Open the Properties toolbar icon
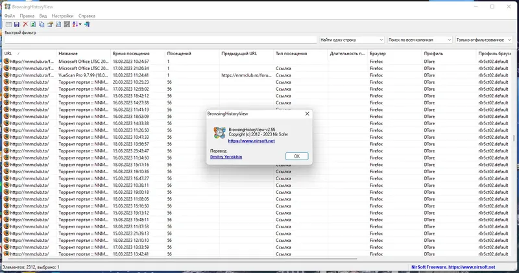 click(x=50, y=24)
